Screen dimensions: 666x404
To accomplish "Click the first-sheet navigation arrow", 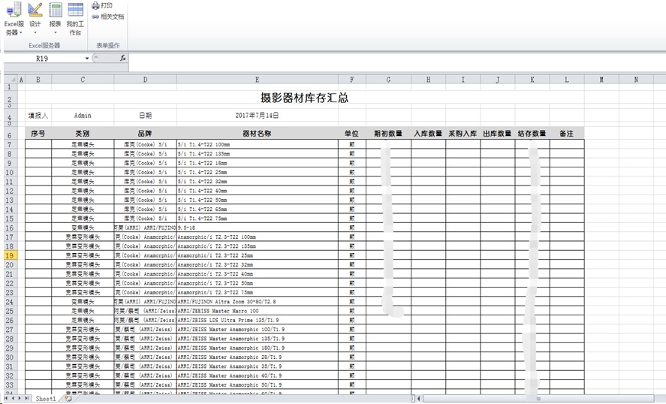I will [6, 399].
